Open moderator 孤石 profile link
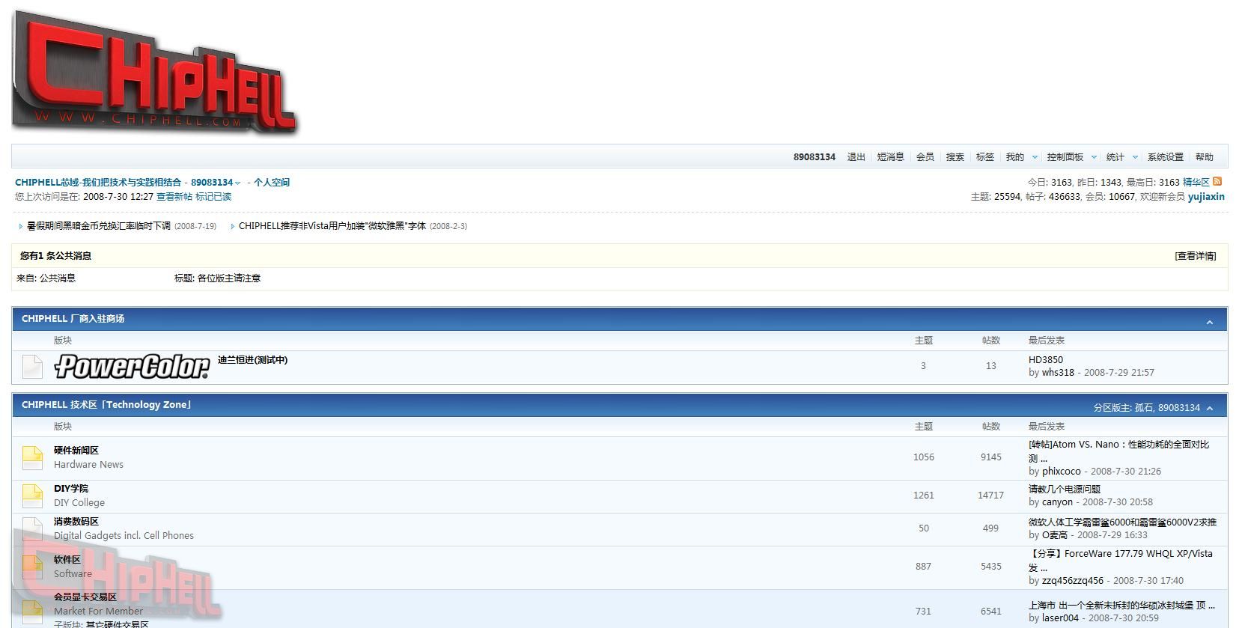1239x628 pixels. 1144,408
